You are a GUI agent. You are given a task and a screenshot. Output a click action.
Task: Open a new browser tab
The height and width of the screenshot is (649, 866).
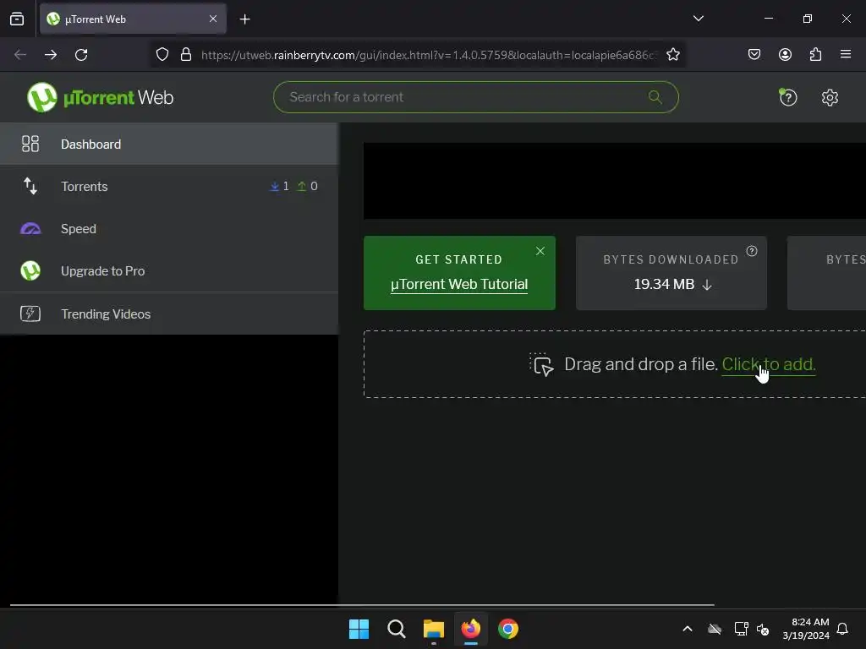tap(244, 19)
